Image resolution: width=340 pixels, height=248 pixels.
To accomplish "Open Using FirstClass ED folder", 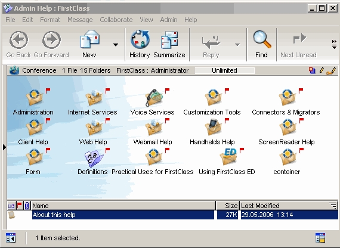I will [x=228, y=157].
